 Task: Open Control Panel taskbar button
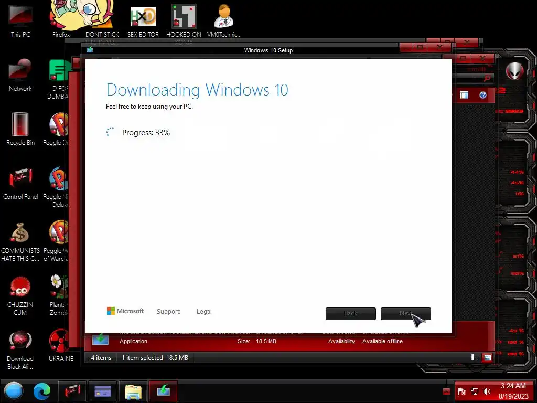coord(72,391)
